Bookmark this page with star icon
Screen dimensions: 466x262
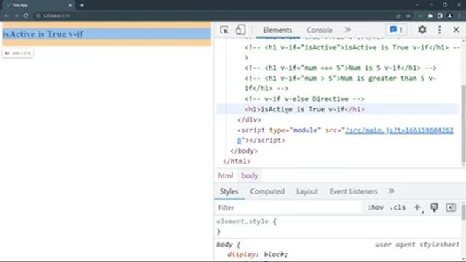[x=408, y=16]
